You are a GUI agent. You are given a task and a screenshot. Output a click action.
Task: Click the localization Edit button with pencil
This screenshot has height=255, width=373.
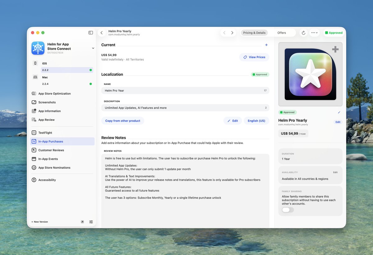click(233, 121)
